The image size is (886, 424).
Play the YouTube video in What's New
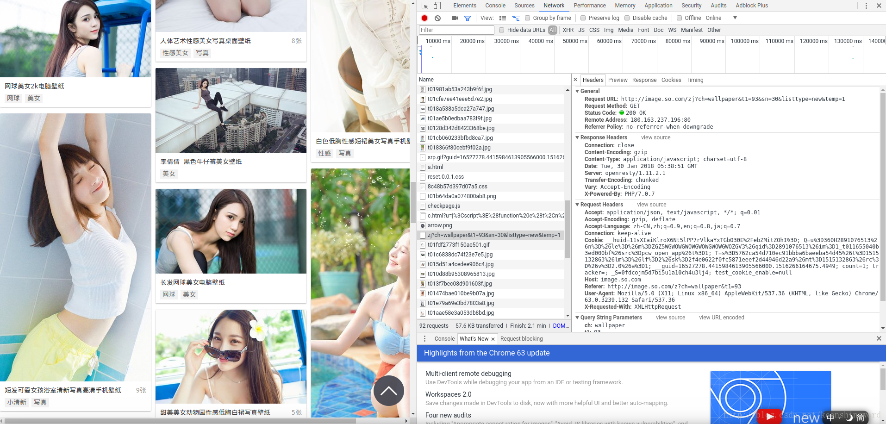click(769, 416)
